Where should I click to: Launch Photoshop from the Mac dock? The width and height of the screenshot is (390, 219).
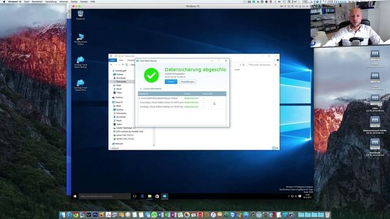click(x=95, y=215)
